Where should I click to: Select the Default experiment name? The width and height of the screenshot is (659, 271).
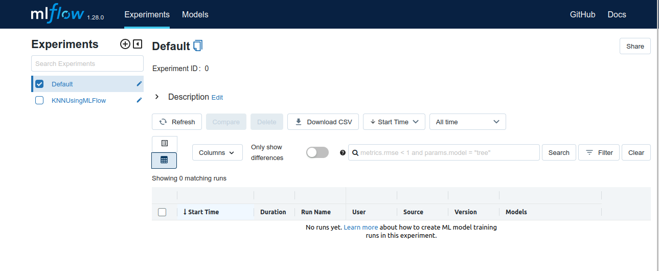click(62, 84)
